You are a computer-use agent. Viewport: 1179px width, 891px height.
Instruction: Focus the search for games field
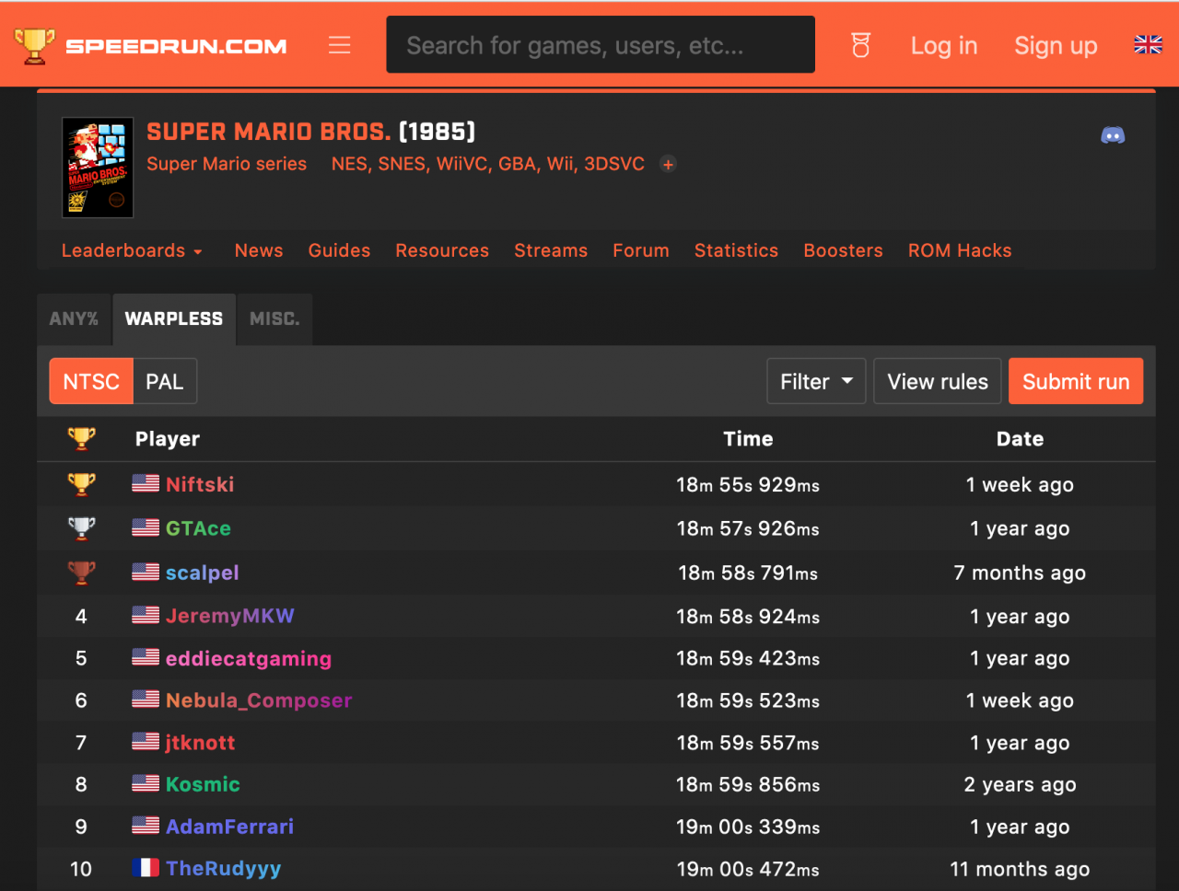[601, 44]
